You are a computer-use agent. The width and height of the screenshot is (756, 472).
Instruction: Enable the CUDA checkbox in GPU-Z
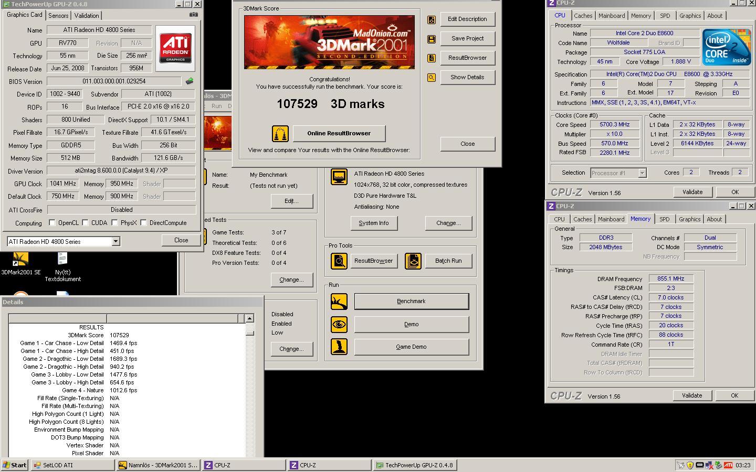pyautogui.click(x=85, y=223)
